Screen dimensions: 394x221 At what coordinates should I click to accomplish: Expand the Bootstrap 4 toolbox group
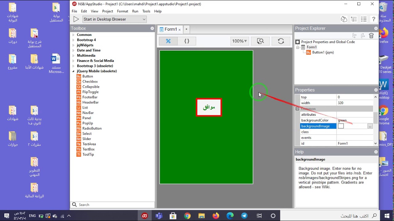[73, 40]
